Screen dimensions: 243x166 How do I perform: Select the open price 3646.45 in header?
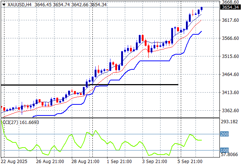43,5
